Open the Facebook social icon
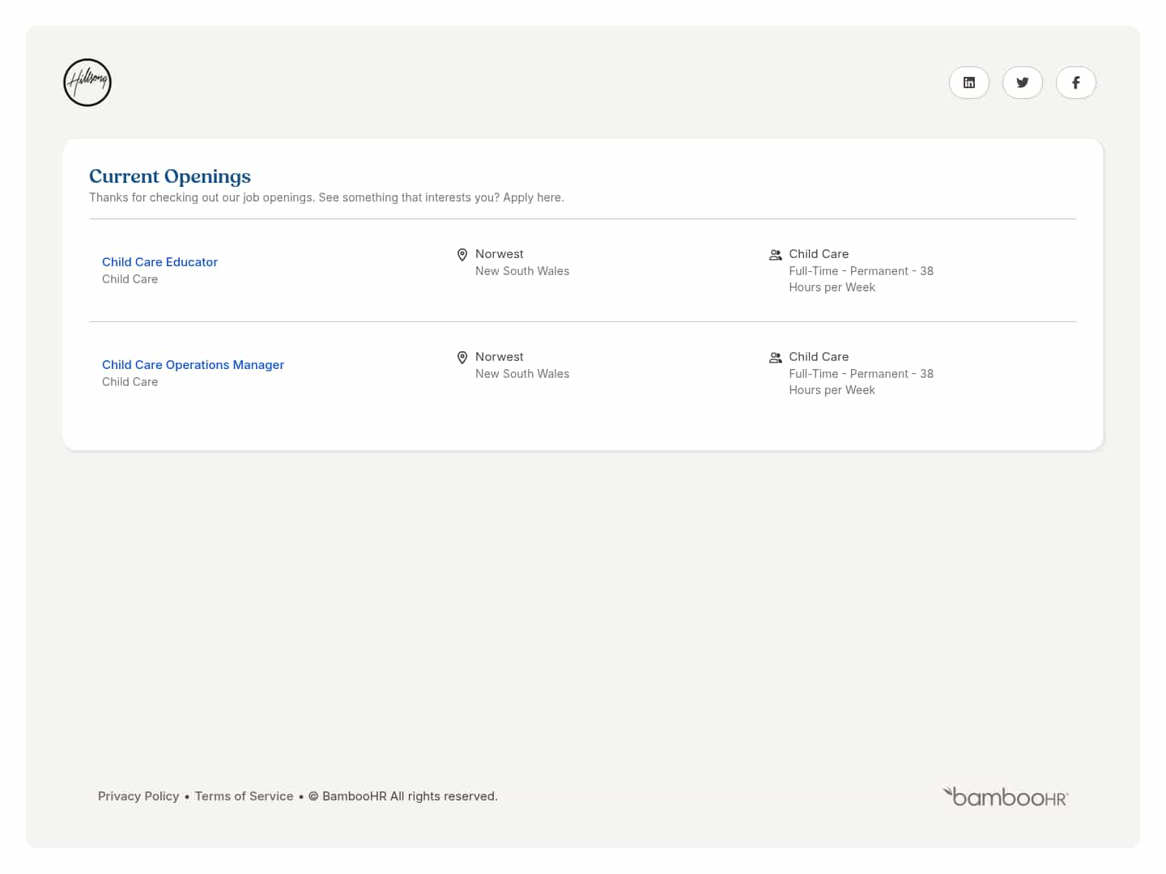The height and width of the screenshot is (874, 1166). point(1075,83)
